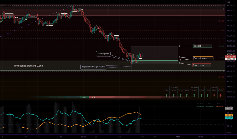The image size is (237, 139).
Task: Click the 41600.00 price axis label
Action: pos(231,16)
